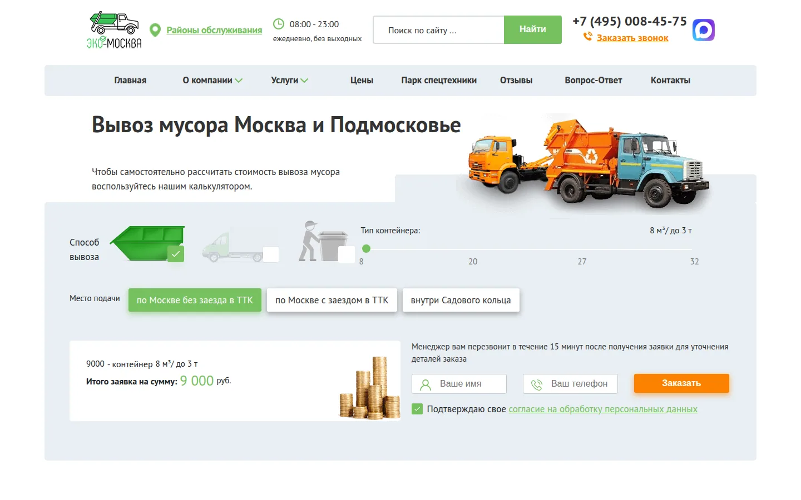The width and height of the screenshot is (801, 500).
Task: Open the Цены menu item
Action: click(362, 81)
